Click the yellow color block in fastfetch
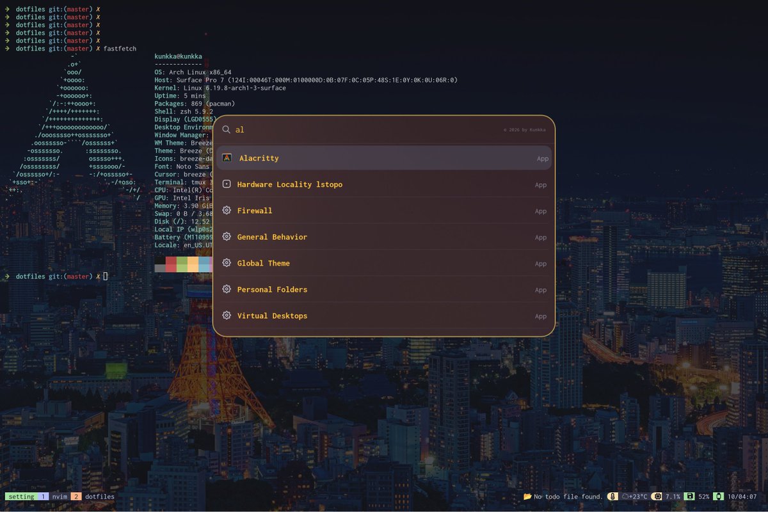 point(193,264)
